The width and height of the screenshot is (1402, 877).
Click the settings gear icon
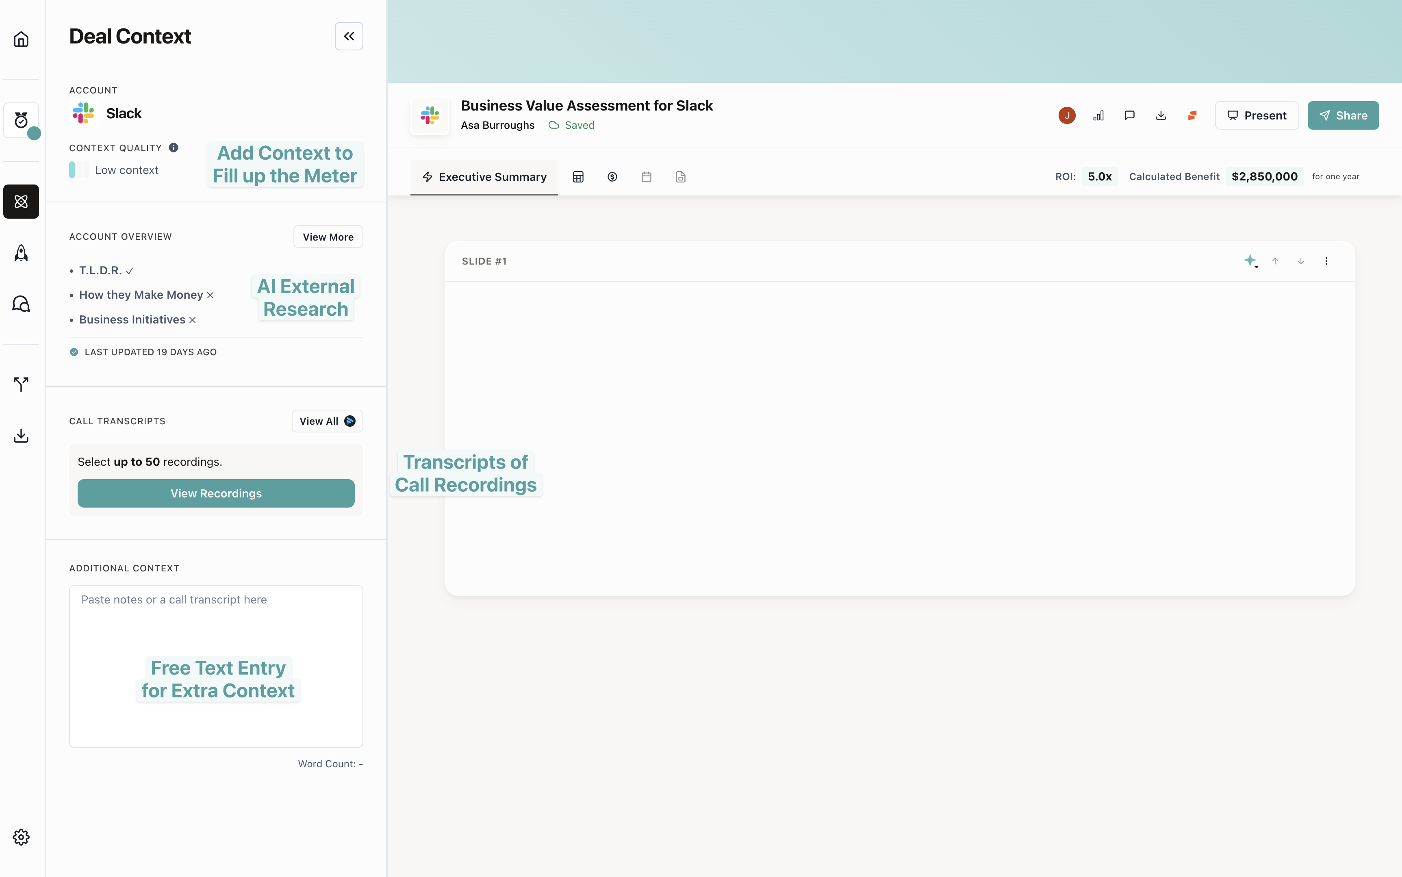click(21, 836)
